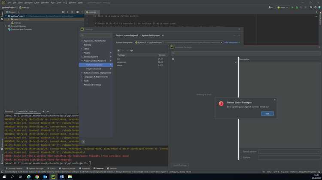322x180 pixels.
Task: Expand the Editor settings section
Action: coord(82,49)
